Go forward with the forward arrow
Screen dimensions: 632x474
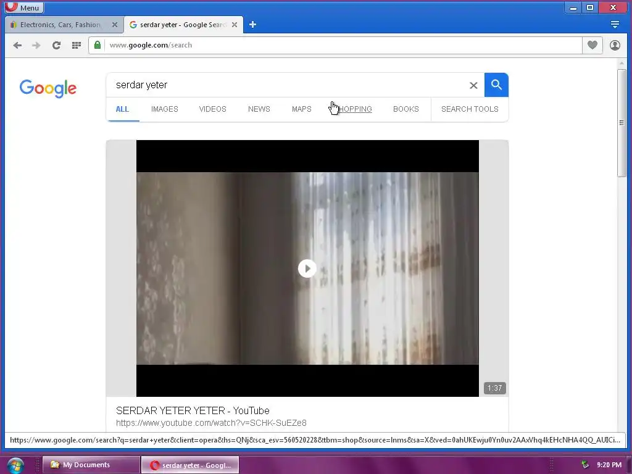[x=36, y=45]
